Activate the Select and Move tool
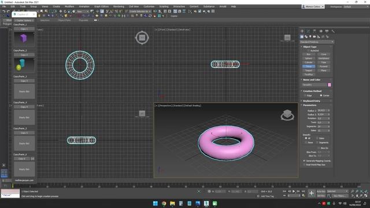The height and width of the screenshot is (208, 370). coord(60,12)
